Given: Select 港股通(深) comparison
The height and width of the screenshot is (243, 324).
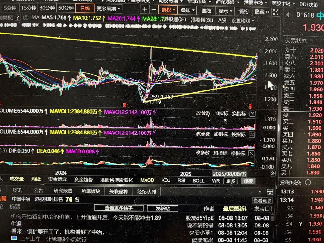Looking at the screenshot, I should [202, 20].
